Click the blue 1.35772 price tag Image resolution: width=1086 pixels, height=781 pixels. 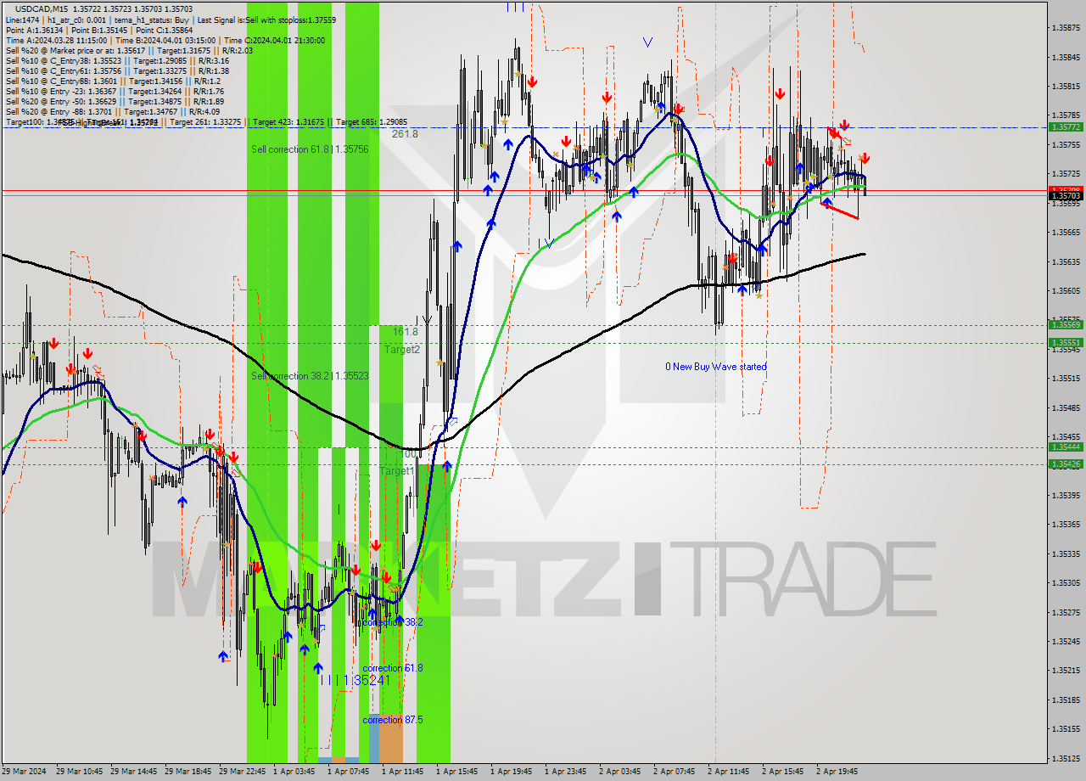click(1066, 126)
